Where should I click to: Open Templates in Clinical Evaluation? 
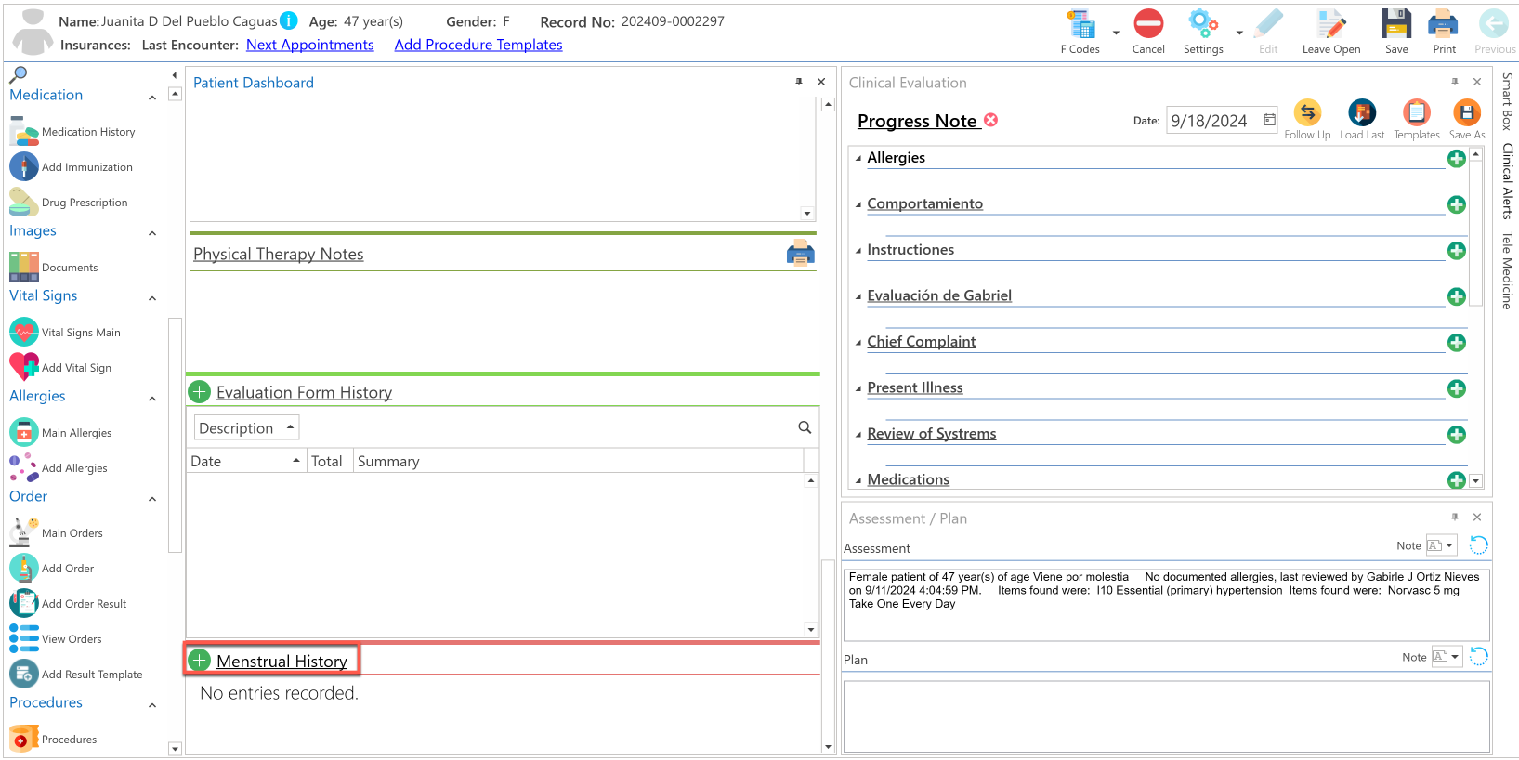point(1417,119)
